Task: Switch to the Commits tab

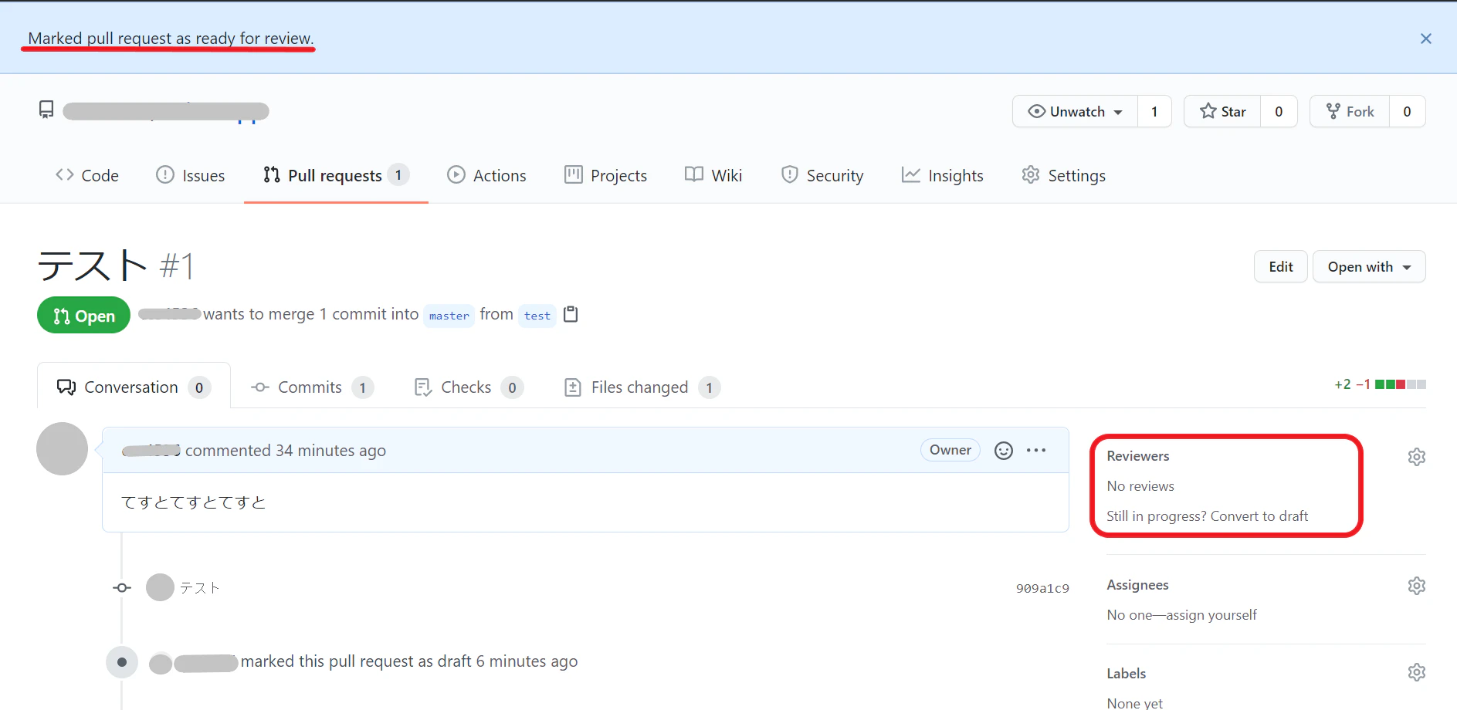Action: [x=312, y=387]
